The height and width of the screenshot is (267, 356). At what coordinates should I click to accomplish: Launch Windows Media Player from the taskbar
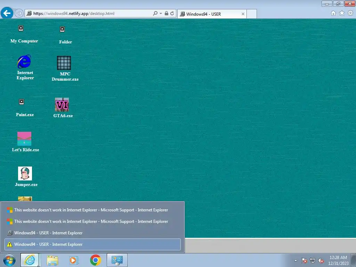coord(74,260)
